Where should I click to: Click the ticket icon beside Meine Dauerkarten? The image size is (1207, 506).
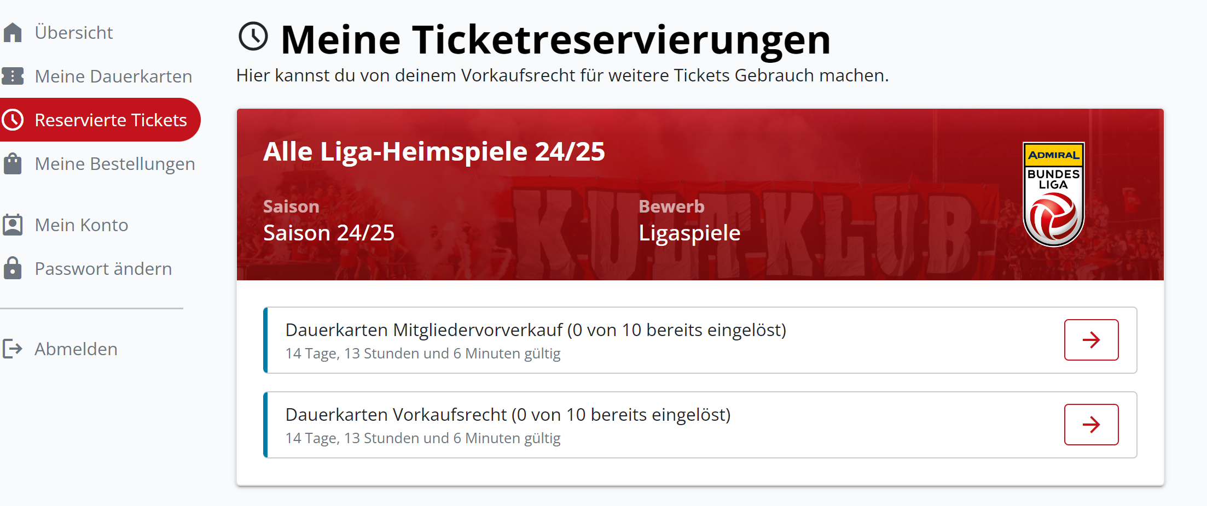click(x=13, y=76)
